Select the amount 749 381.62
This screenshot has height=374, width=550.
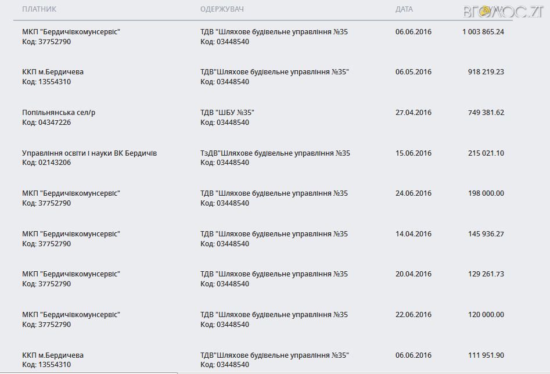(x=486, y=113)
